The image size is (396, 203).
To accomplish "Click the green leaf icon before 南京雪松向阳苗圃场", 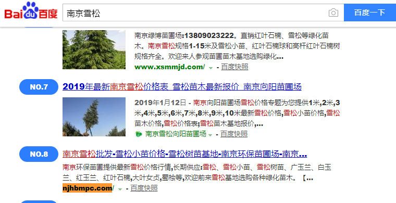I will (x=139, y=134).
